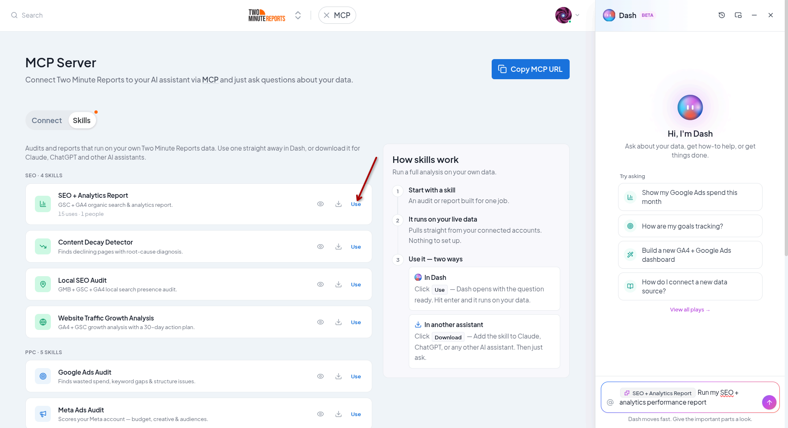Close the Dash panel
This screenshot has width=788, height=428.
click(771, 15)
